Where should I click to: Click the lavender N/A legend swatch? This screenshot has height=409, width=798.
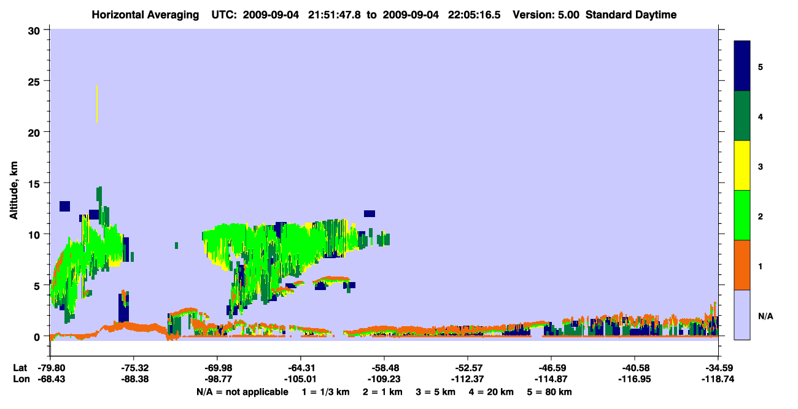coord(742,315)
